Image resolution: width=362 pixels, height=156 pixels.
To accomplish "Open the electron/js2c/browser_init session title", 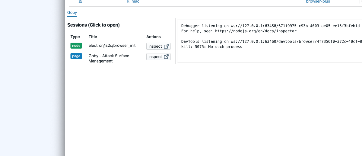I will 112,46.
